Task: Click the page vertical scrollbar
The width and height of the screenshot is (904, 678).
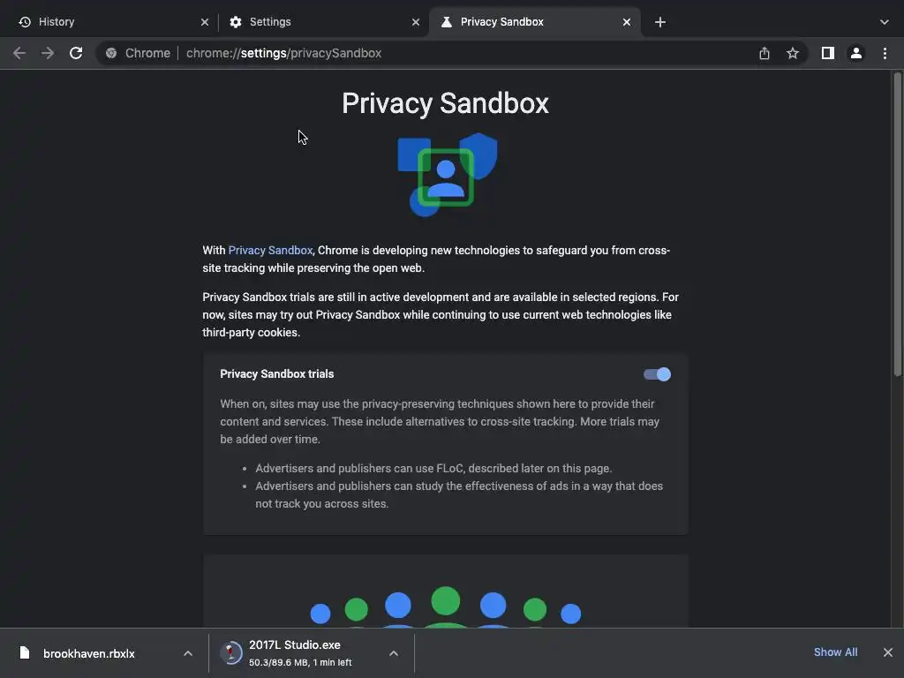Action: (897, 225)
